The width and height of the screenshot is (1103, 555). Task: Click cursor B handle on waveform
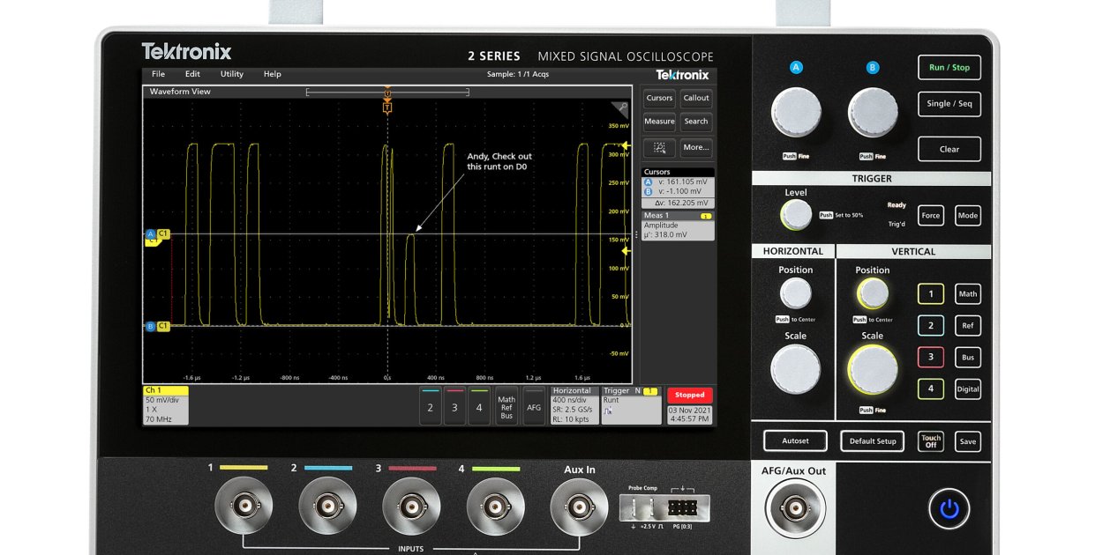151,326
